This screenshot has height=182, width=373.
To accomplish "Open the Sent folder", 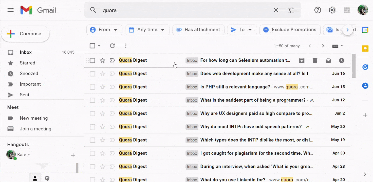I will 25,95.
